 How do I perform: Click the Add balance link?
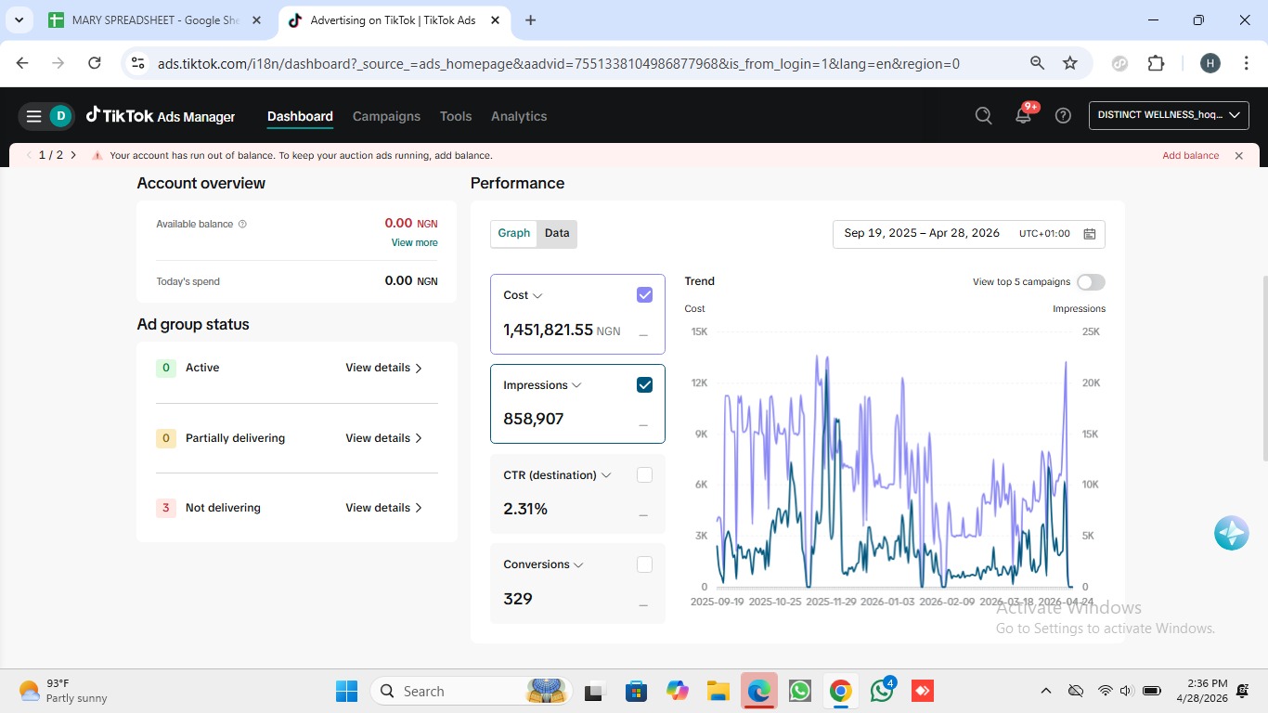click(x=1190, y=156)
